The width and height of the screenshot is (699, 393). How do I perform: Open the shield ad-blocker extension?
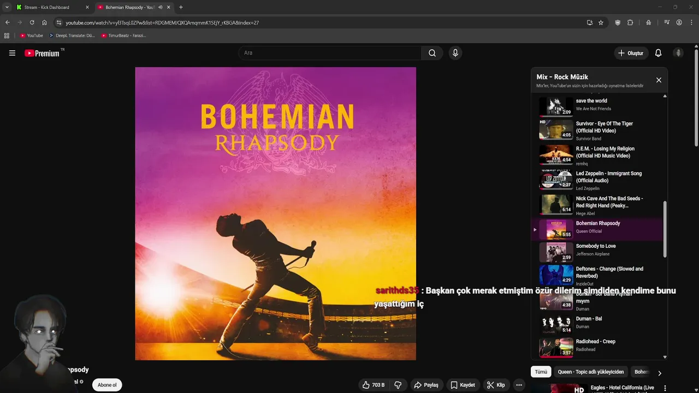pyautogui.click(x=618, y=22)
